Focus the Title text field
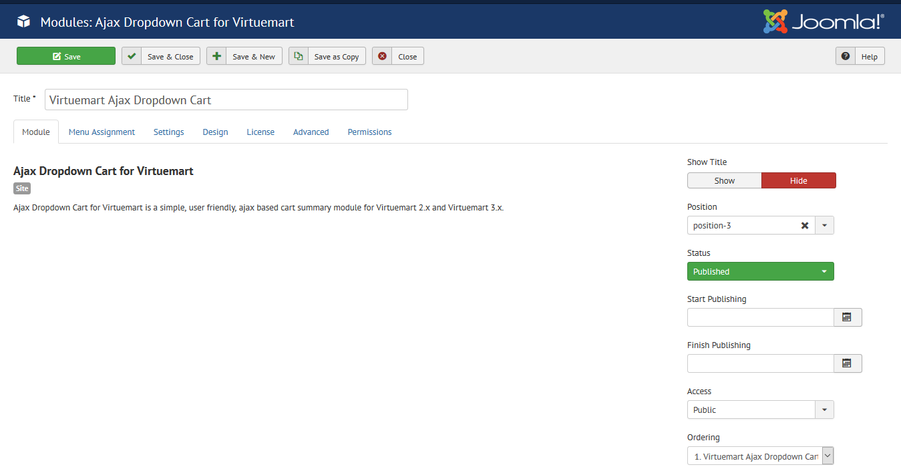Image resolution: width=901 pixels, height=475 pixels. pyautogui.click(x=226, y=100)
